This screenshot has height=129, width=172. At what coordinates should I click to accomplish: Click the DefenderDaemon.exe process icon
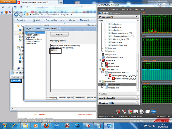103,57
